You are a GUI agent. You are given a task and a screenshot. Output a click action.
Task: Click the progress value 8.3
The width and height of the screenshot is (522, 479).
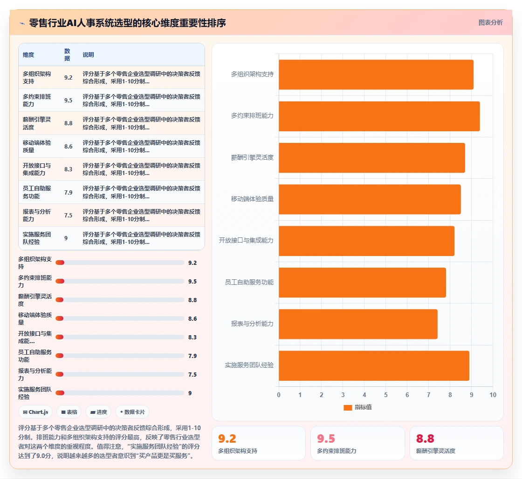click(192, 337)
